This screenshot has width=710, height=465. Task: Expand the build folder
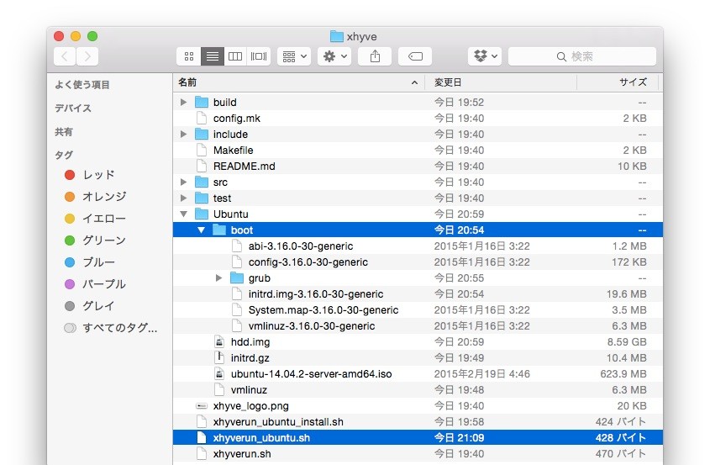[183, 103]
